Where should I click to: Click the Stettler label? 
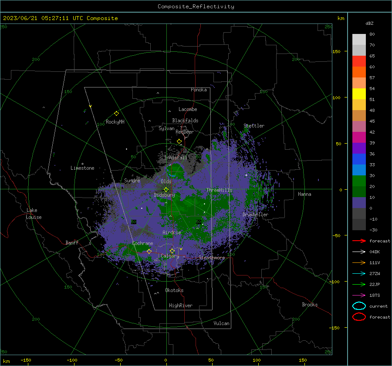pos(254,126)
